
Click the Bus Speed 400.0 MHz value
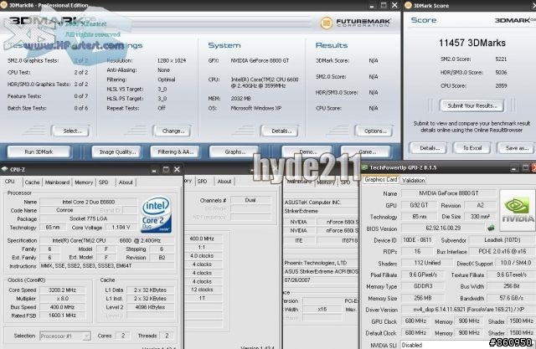pyautogui.click(x=63, y=307)
